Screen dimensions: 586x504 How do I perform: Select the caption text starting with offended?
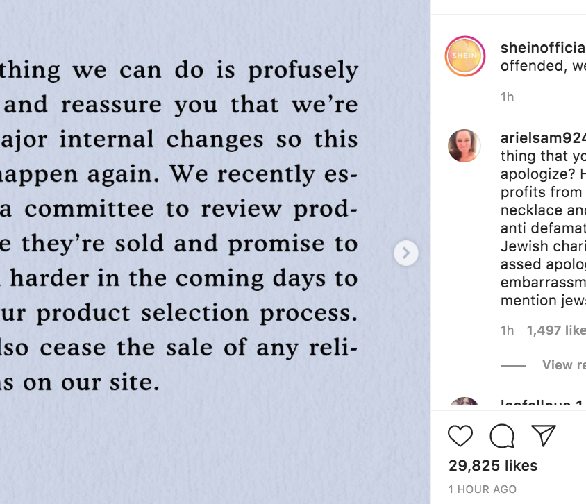tap(543, 66)
